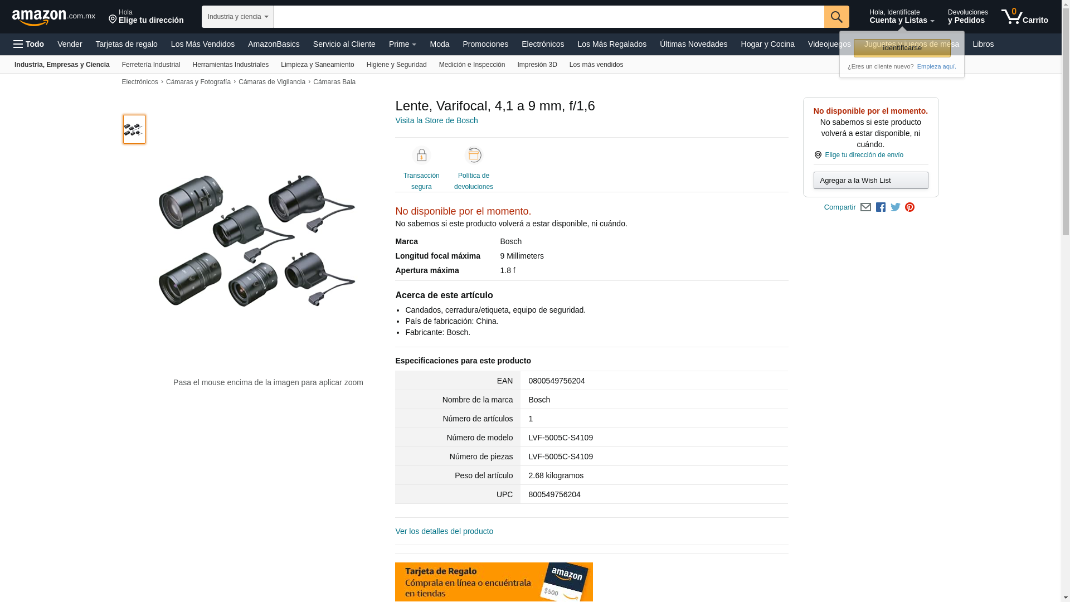The width and height of the screenshot is (1070, 602).
Task: Open the Tarjetas de regalo menu item
Action: point(127,44)
